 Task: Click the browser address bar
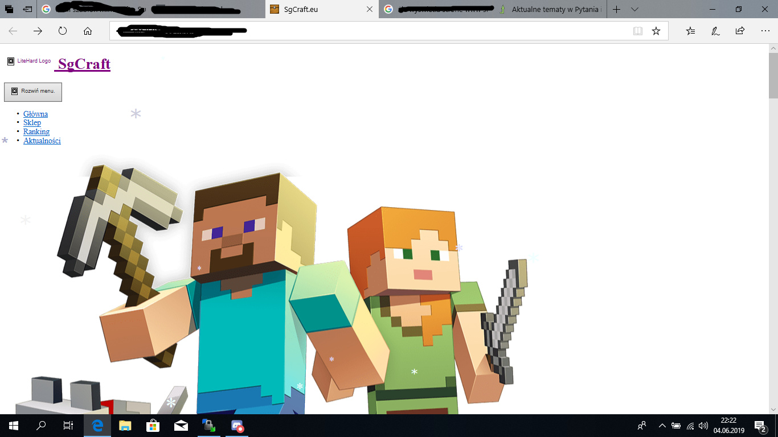tap(370, 31)
